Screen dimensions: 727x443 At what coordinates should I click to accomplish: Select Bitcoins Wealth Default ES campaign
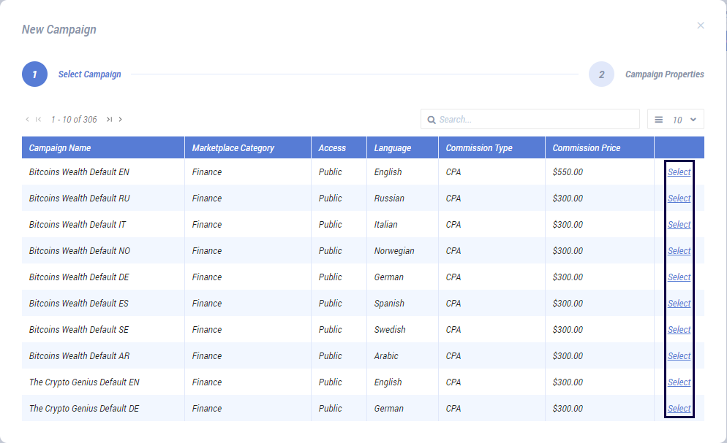tap(679, 304)
